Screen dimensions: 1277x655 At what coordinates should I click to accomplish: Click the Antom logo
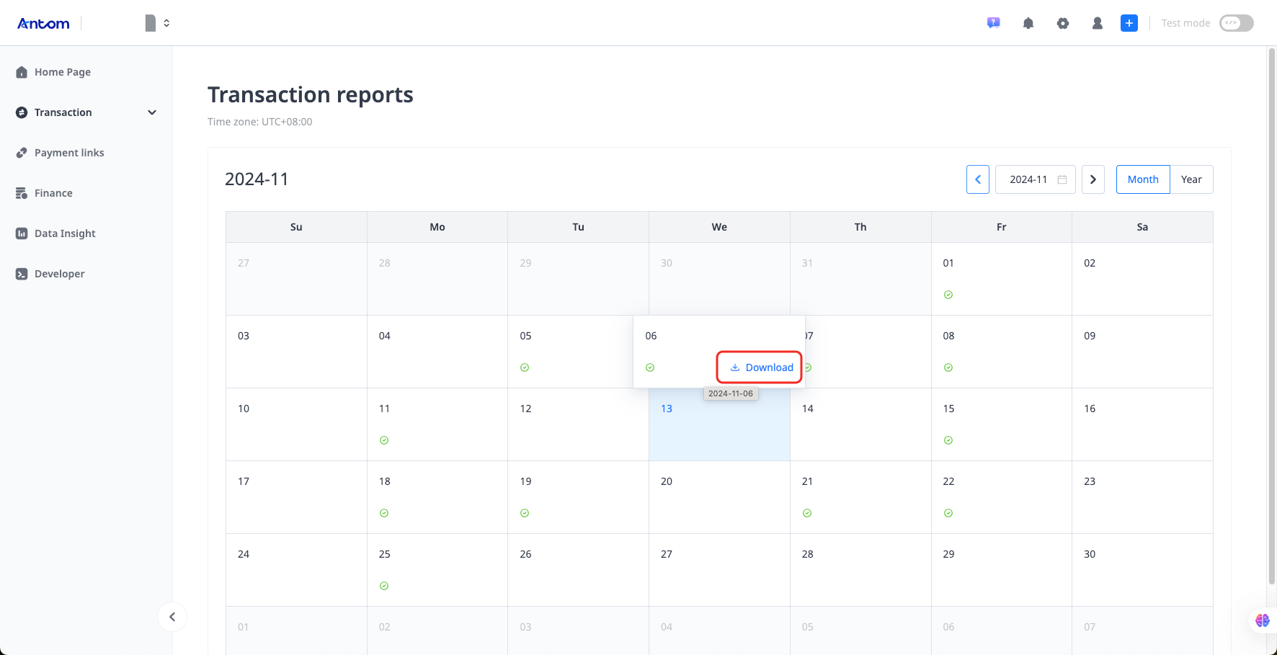tap(43, 23)
